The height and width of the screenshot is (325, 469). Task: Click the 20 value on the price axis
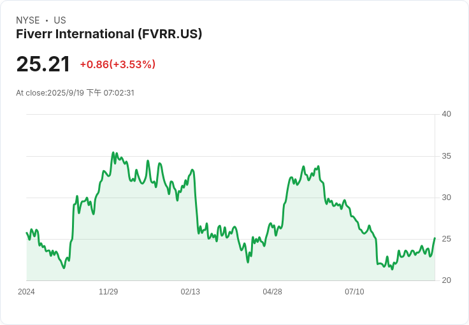click(446, 280)
